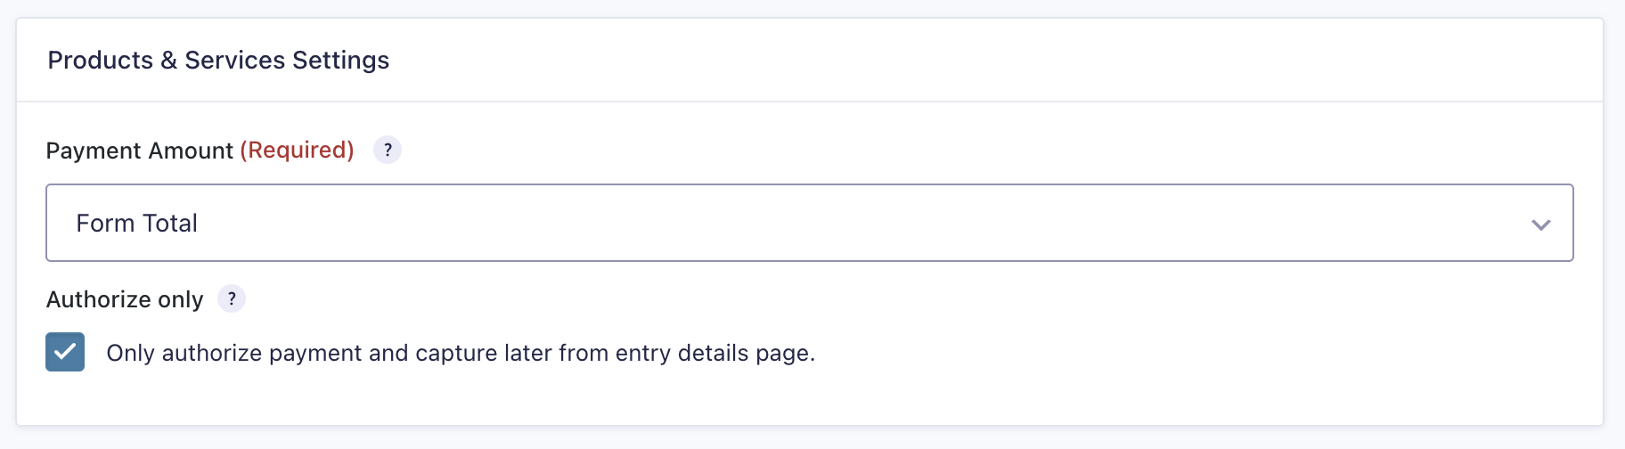Image resolution: width=1625 pixels, height=449 pixels.
Task: Click the 'capture later from entry details page' label
Action: [461, 353]
